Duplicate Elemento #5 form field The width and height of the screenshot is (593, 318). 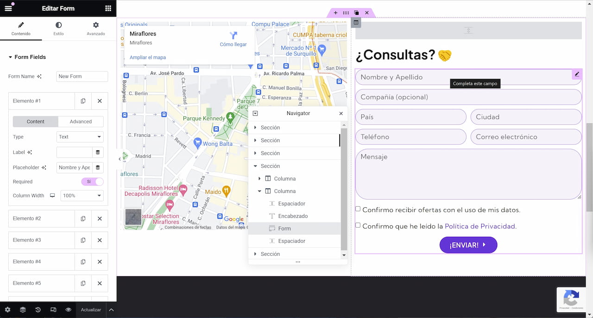pyautogui.click(x=83, y=283)
